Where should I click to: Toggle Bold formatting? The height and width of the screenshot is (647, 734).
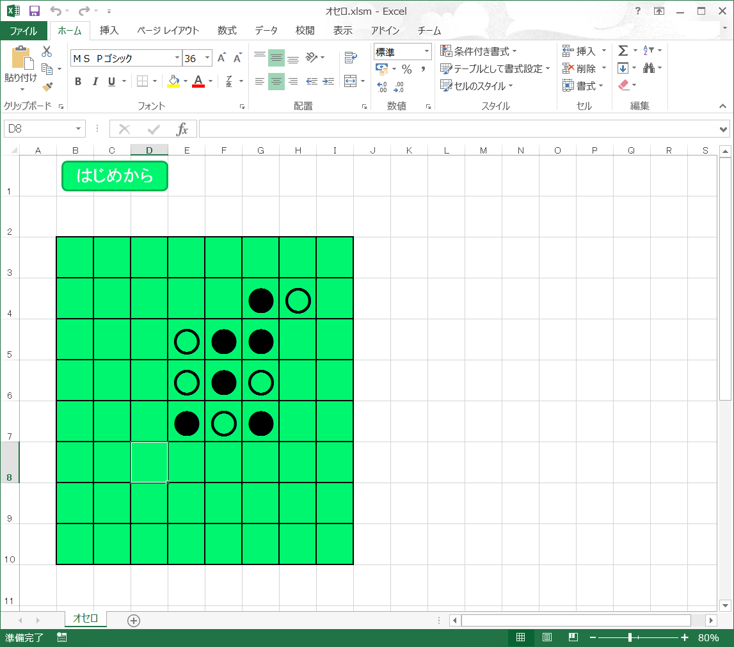[x=78, y=81]
